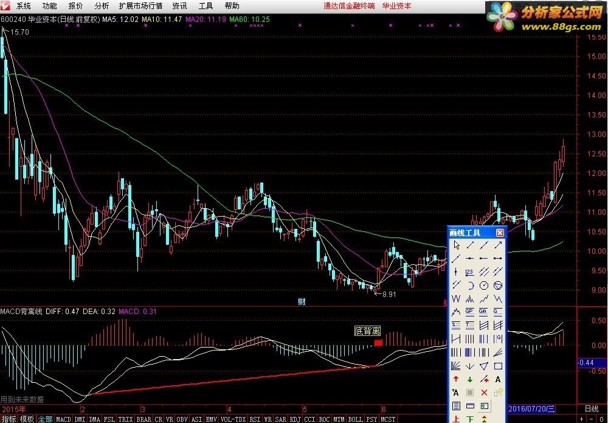Switch indicator to RSI
This screenshot has height=423, width=608.
tap(255, 419)
